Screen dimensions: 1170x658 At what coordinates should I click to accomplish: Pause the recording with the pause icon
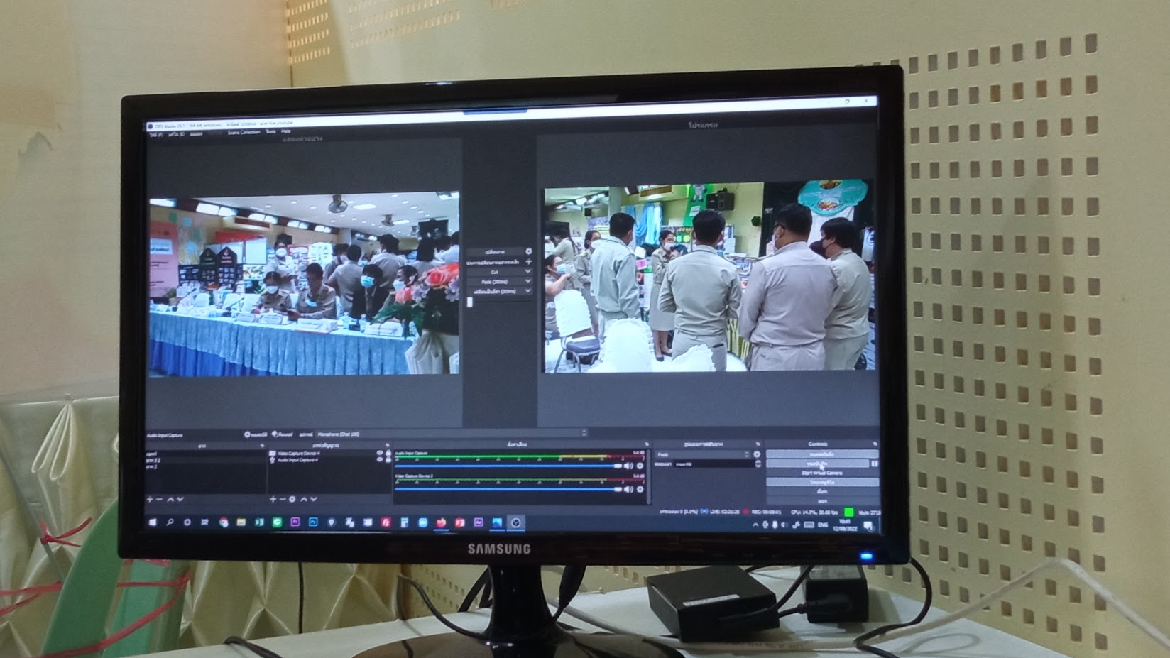875,464
